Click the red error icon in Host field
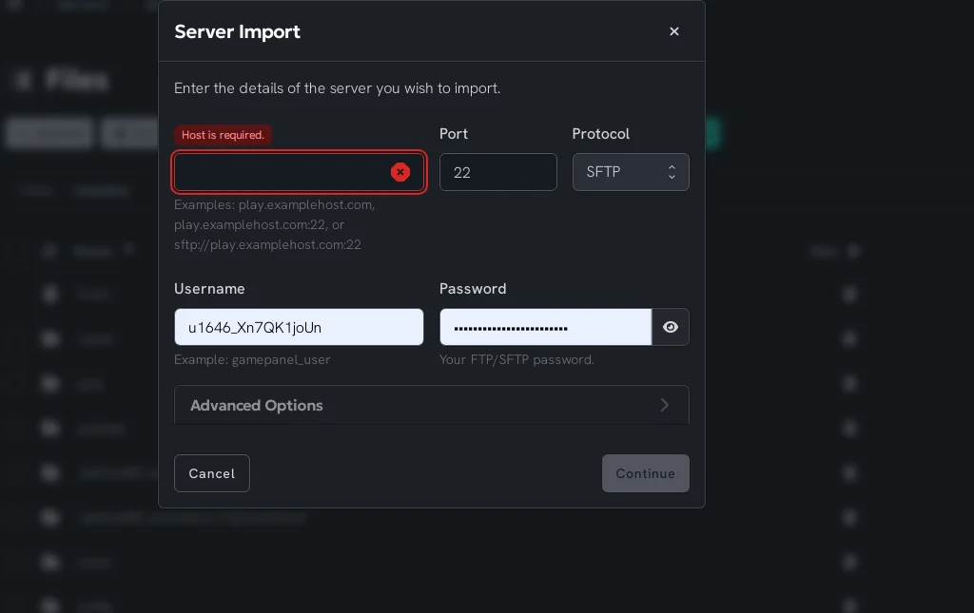 (400, 172)
